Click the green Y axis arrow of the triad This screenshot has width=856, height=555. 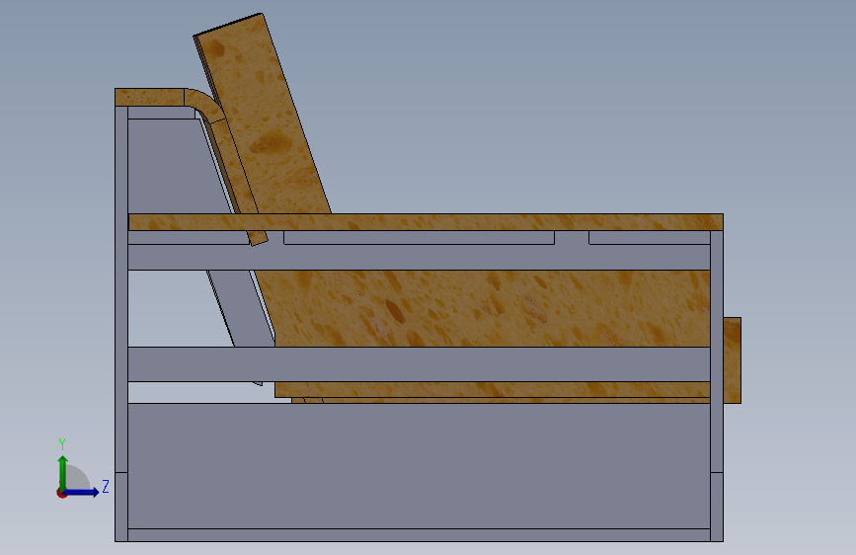click(63, 472)
